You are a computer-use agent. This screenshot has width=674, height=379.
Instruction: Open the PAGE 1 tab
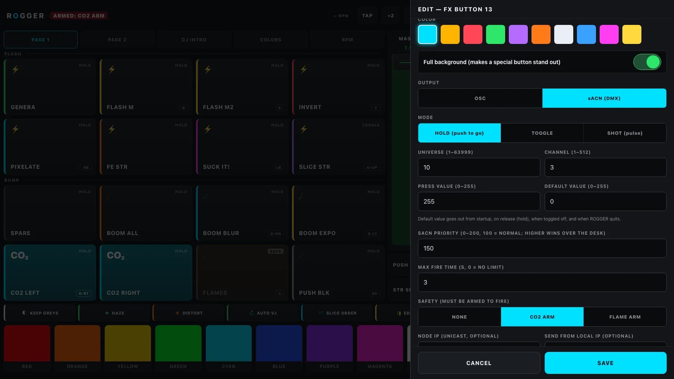tap(41, 40)
